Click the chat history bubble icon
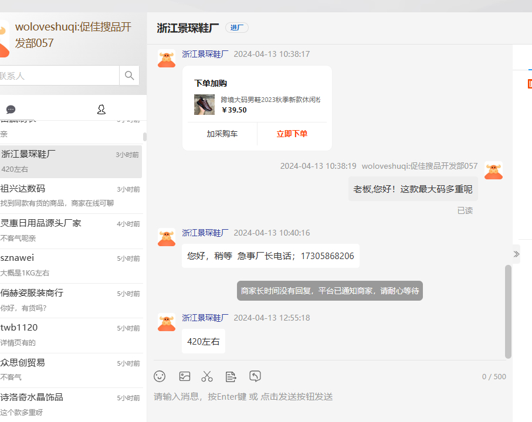 pos(255,376)
